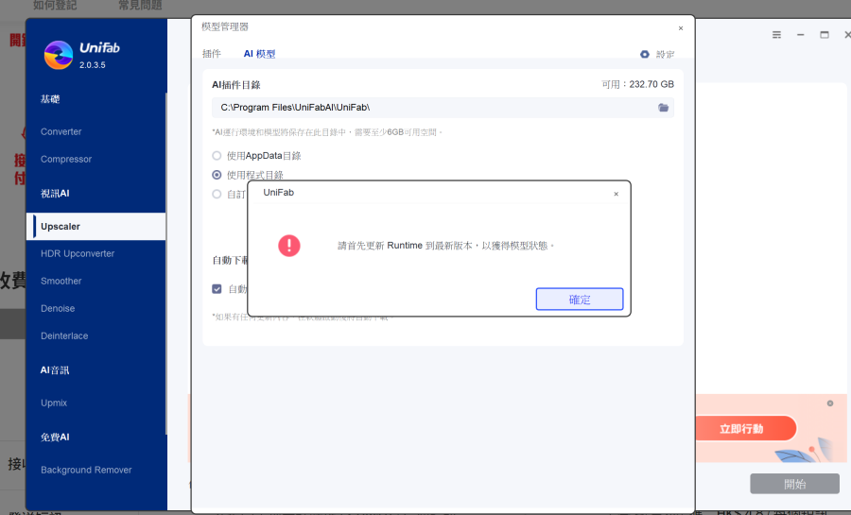Click the 立即行動 promo button

click(x=745, y=429)
